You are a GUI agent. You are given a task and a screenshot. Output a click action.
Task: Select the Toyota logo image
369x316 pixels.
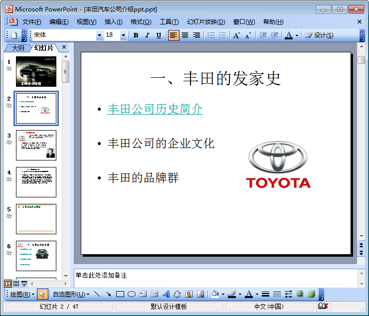[278, 164]
